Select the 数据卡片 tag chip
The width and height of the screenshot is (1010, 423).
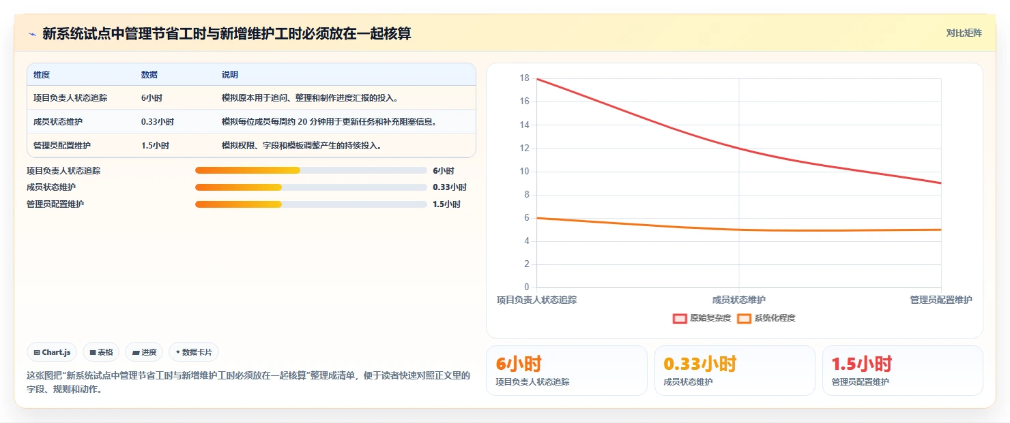pos(194,352)
